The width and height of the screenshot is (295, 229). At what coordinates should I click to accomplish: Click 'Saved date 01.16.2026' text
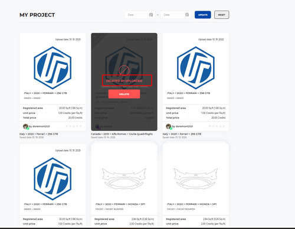(x=103, y=138)
